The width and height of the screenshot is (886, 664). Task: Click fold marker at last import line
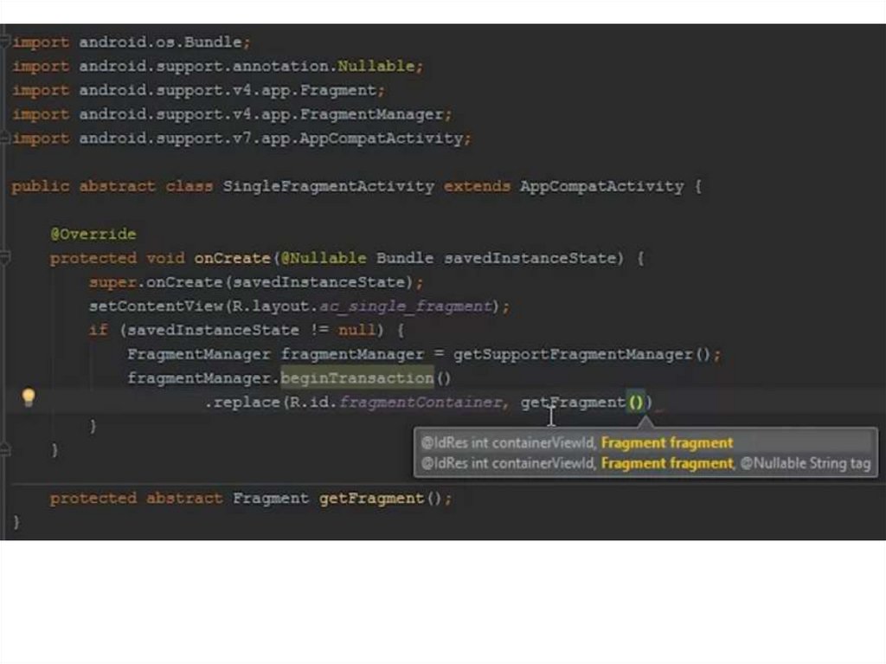pyautogui.click(x=4, y=139)
